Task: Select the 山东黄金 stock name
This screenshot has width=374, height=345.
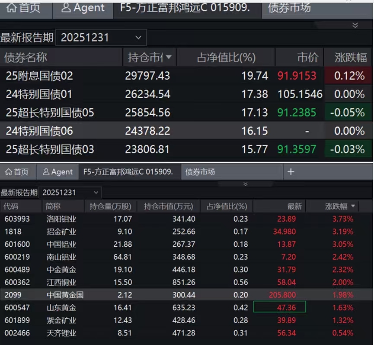Action: click(61, 307)
